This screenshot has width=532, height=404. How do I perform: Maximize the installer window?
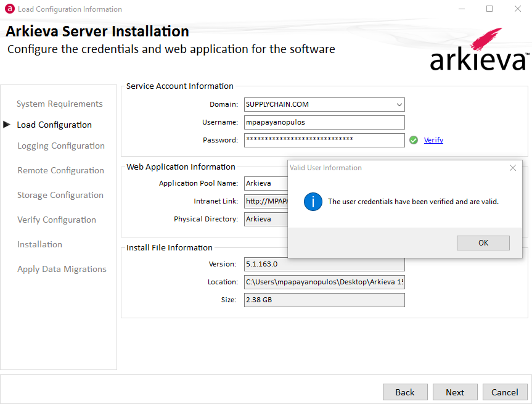pos(489,9)
